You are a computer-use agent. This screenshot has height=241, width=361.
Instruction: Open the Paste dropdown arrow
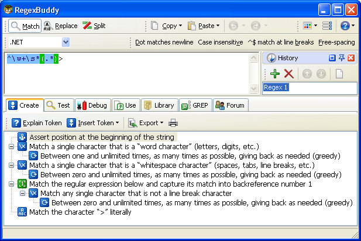pos(218,26)
